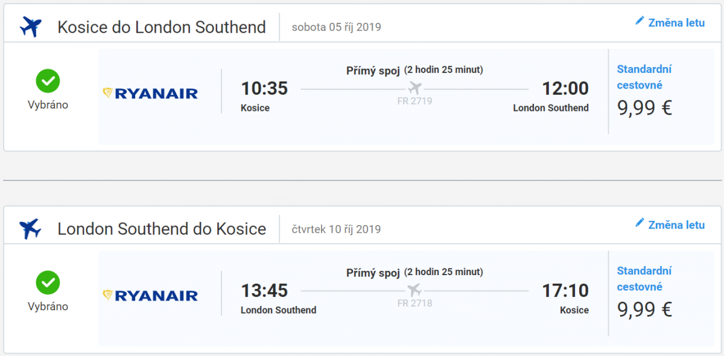Click airplane icon beside Kosice do London Southend
Image resolution: width=724 pixels, height=356 pixels.
point(30,27)
